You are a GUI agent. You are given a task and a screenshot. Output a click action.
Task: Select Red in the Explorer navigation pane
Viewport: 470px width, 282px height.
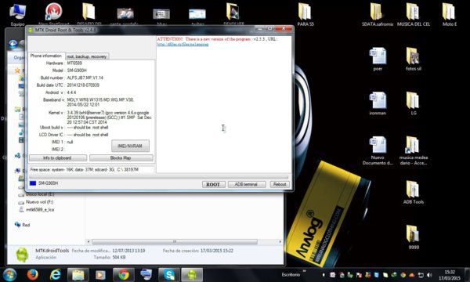tap(26, 225)
